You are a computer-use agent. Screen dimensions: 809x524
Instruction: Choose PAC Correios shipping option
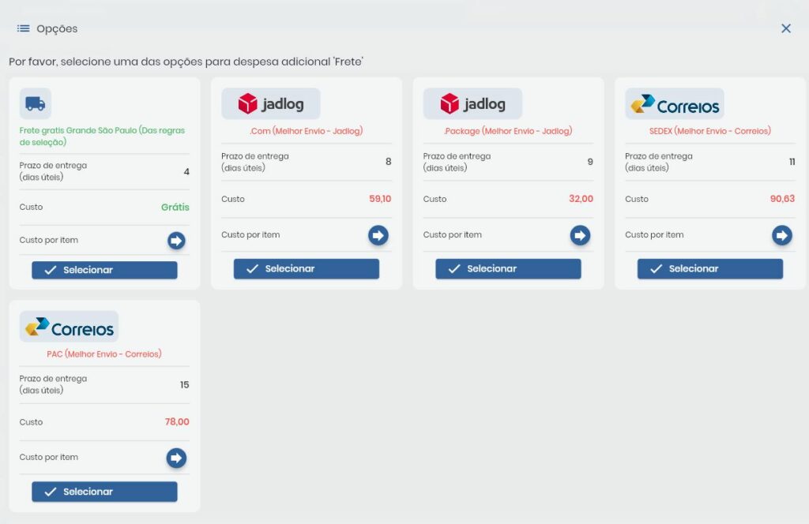pyautogui.click(x=104, y=492)
